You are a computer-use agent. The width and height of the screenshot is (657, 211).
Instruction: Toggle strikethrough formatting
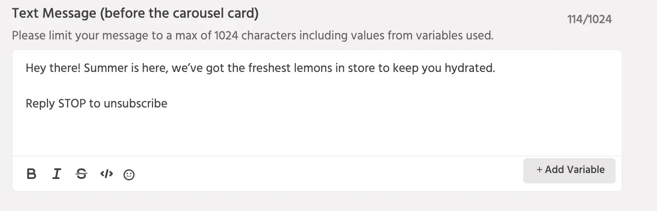click(81, 174)
